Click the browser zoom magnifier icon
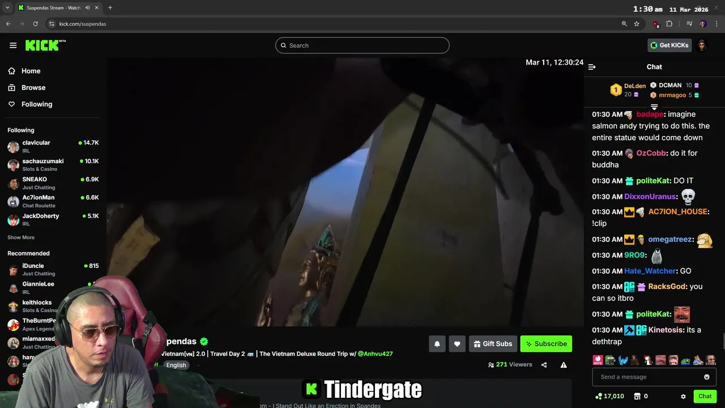725x408 pixels. (624, 24)
